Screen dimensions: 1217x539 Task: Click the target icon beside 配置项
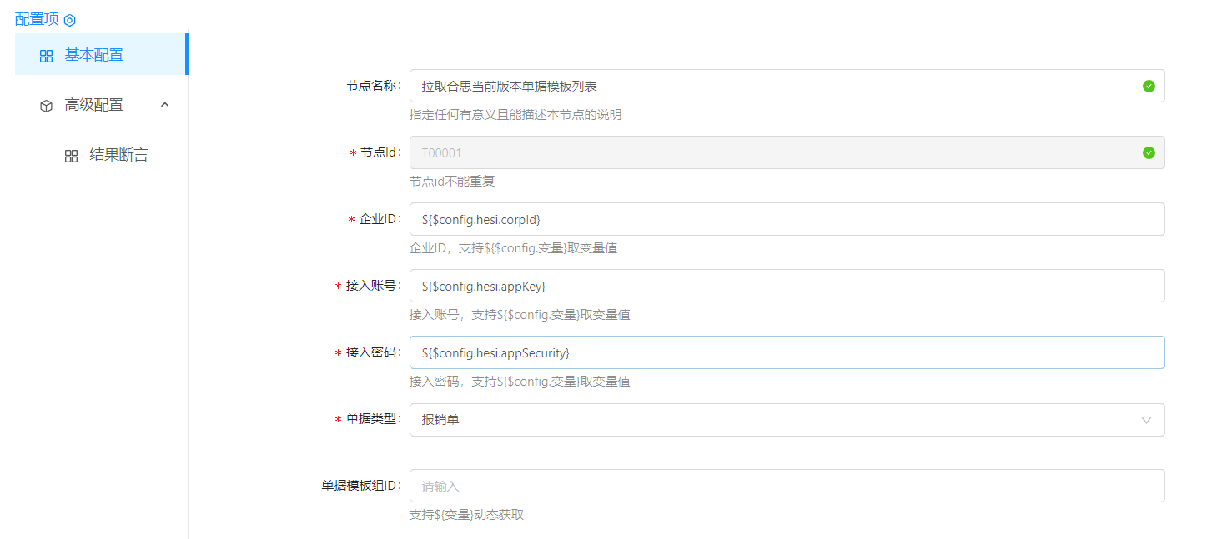(x=70, y=20)
